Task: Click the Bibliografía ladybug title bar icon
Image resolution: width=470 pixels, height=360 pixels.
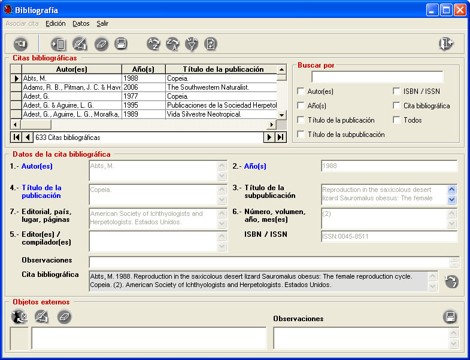Action: (x=8, y=10)
